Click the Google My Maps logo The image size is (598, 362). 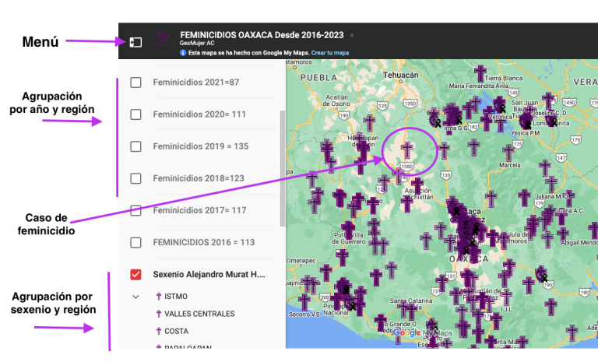coord(423,333)
